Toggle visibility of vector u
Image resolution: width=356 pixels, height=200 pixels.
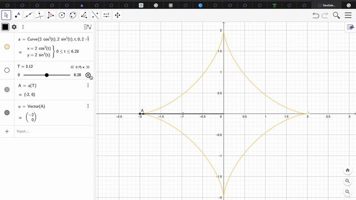(7, 112)
